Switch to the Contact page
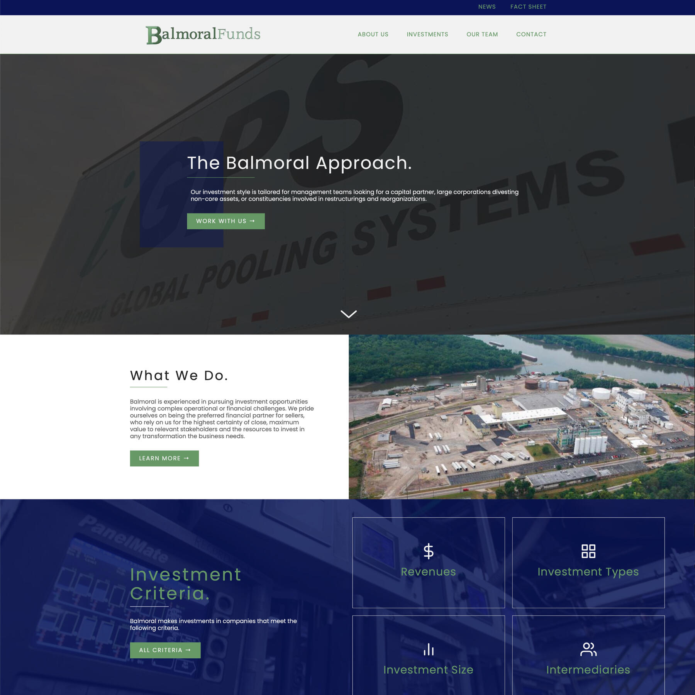 tap(531, 34)
